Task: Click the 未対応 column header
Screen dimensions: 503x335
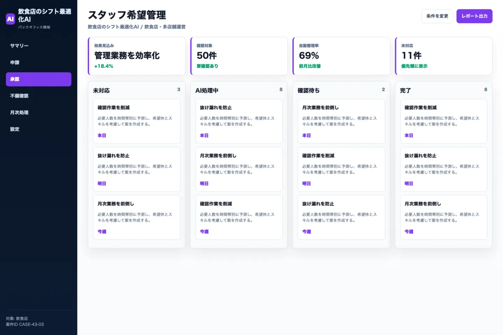Action: click(x=101, y=90)
